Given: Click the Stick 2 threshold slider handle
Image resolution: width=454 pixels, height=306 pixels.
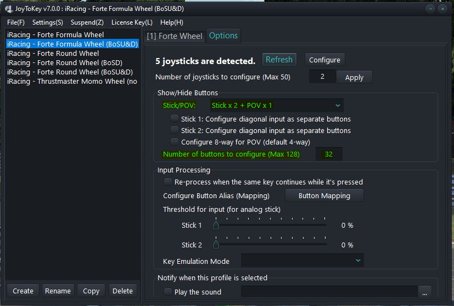Looking at the screenshot, I should point(216,245).
